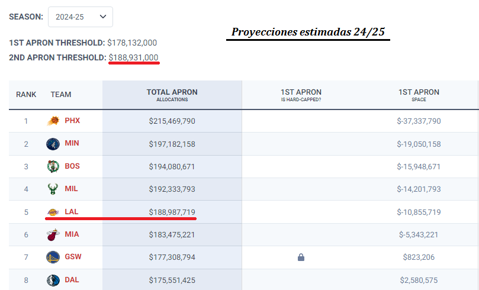Image resolution: width=479 pixels, height=290 pixels.
Task: Click the Golden State Warriors logo
Action: [53, 257]
